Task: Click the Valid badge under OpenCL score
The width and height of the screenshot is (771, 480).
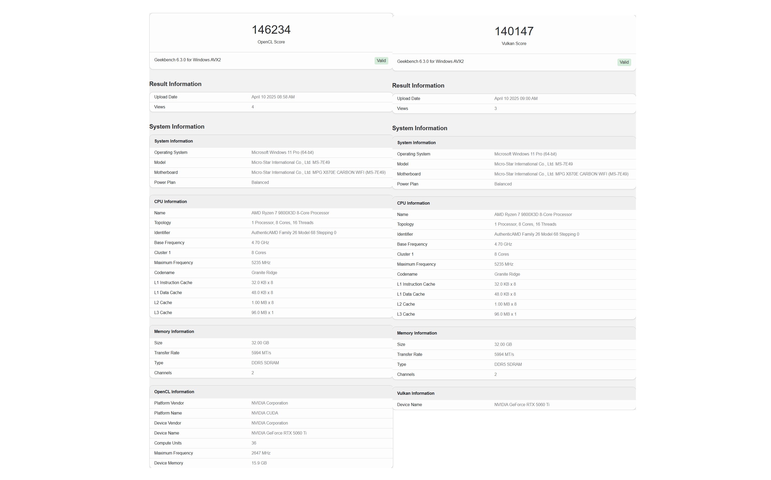Action: (381, 61)
